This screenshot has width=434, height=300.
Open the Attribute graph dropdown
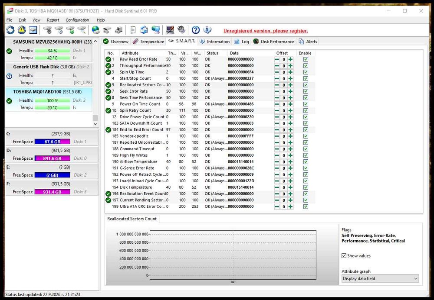[x=380, y=278]
